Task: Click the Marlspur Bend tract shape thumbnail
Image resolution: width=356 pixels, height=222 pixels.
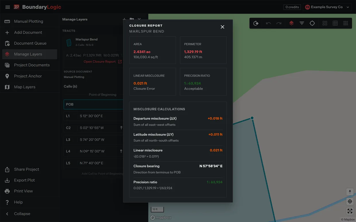Action: point(69,43)
